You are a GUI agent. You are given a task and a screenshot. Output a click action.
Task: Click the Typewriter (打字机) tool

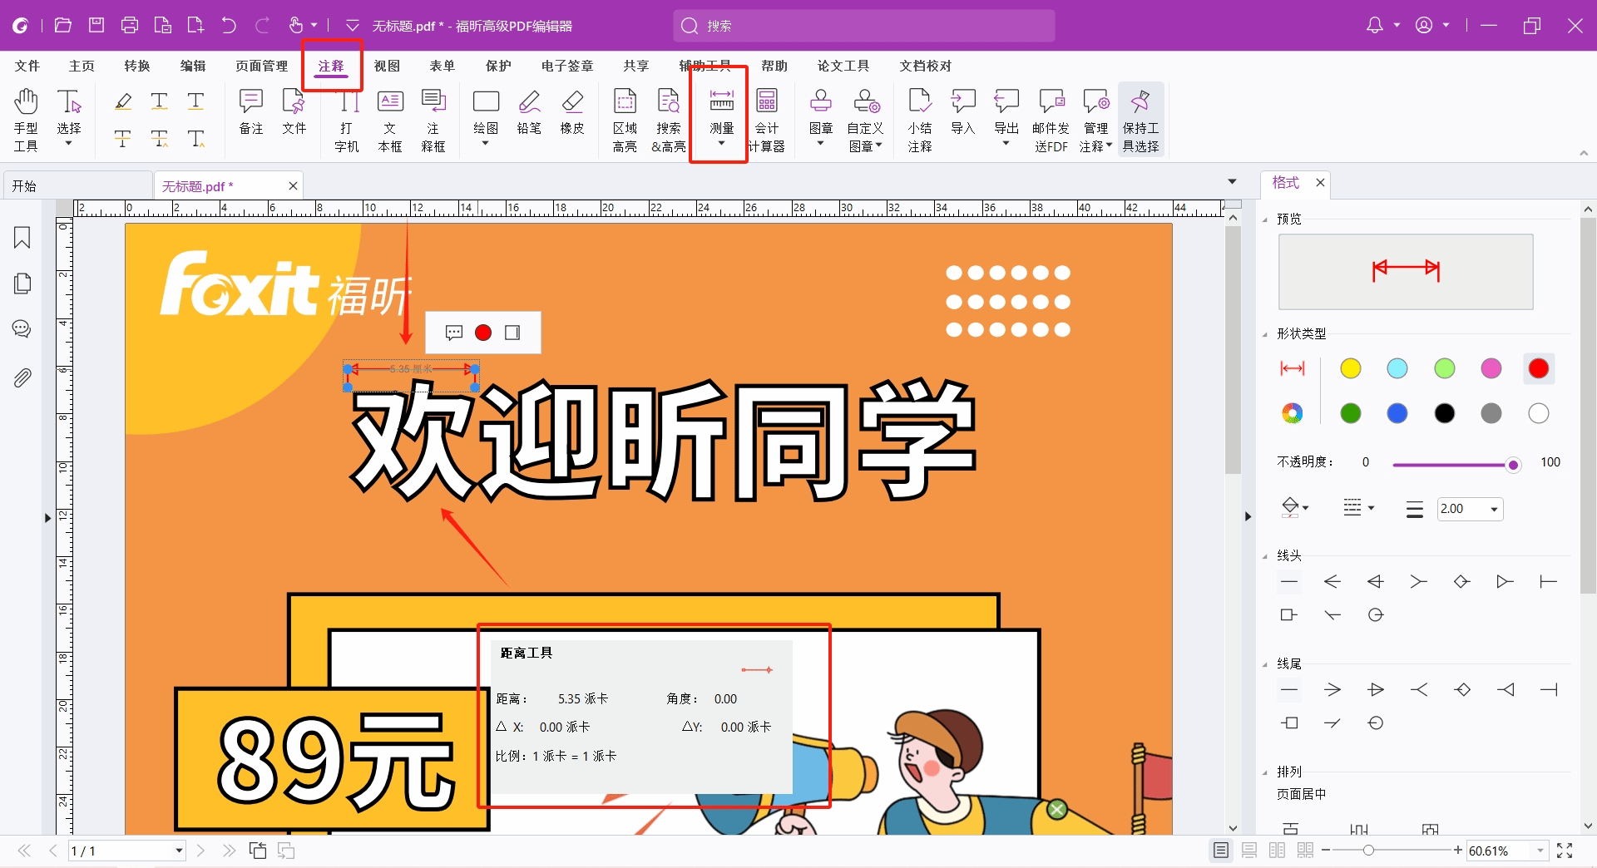347,120
